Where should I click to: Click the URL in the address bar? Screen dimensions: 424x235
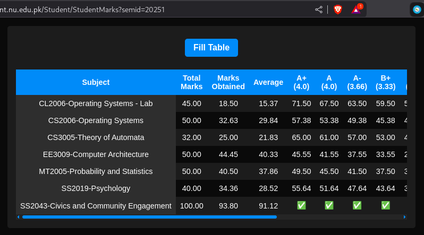pos(82,10)
